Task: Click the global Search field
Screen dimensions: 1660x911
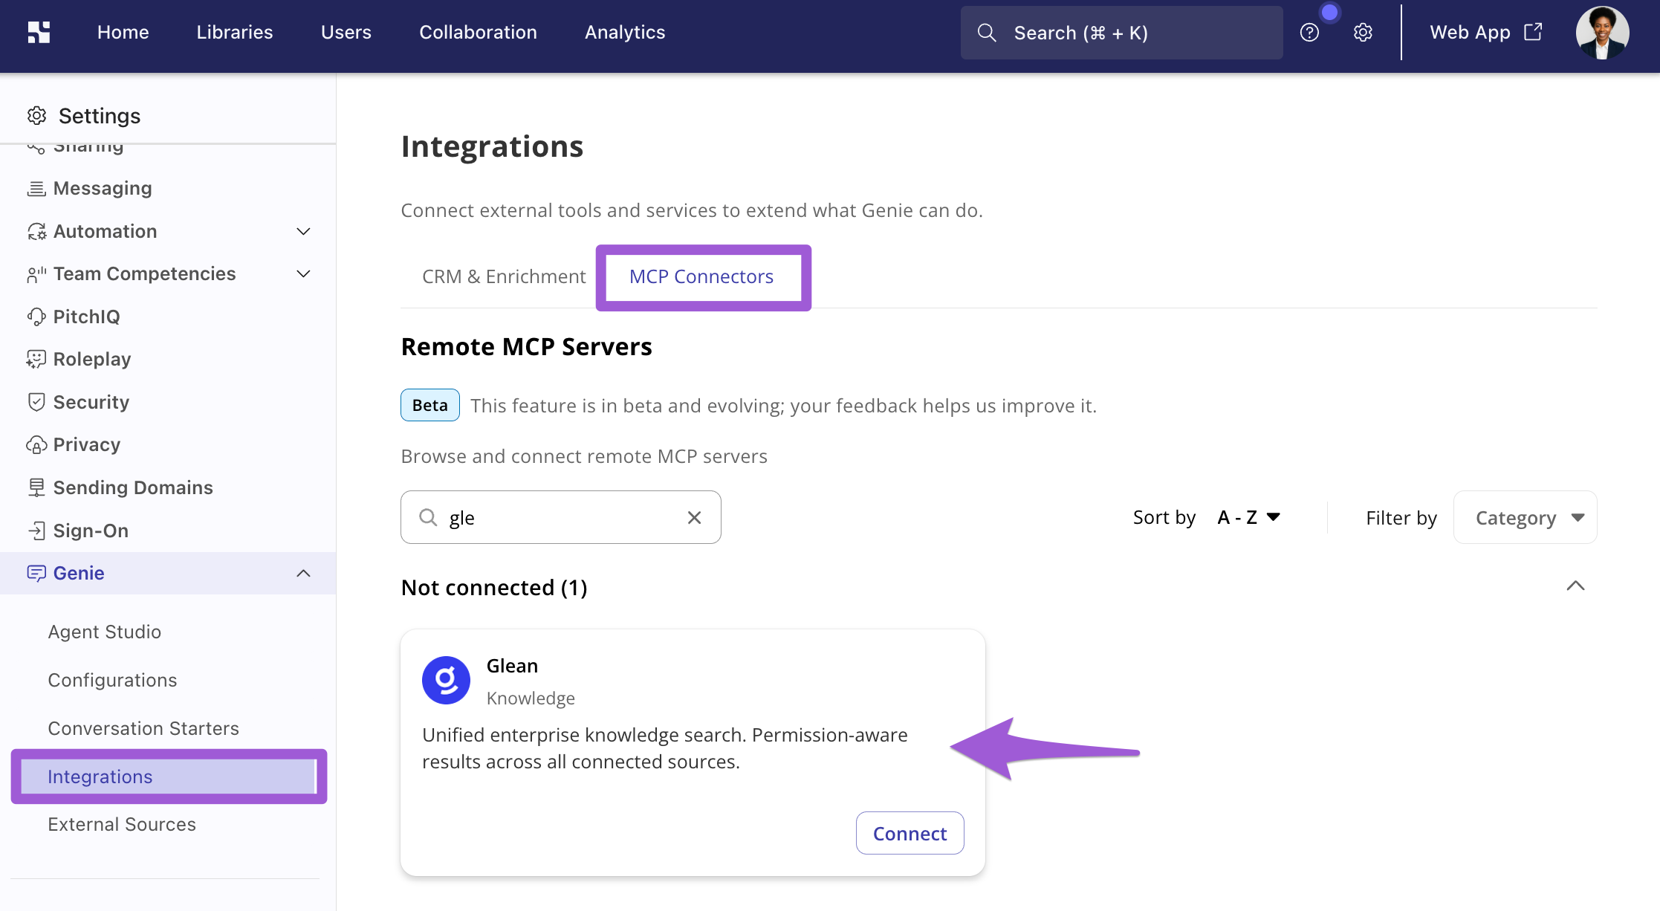Action: tap(1121, 33)
